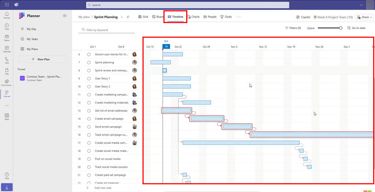Switch to People view

(x=210, y=17)
